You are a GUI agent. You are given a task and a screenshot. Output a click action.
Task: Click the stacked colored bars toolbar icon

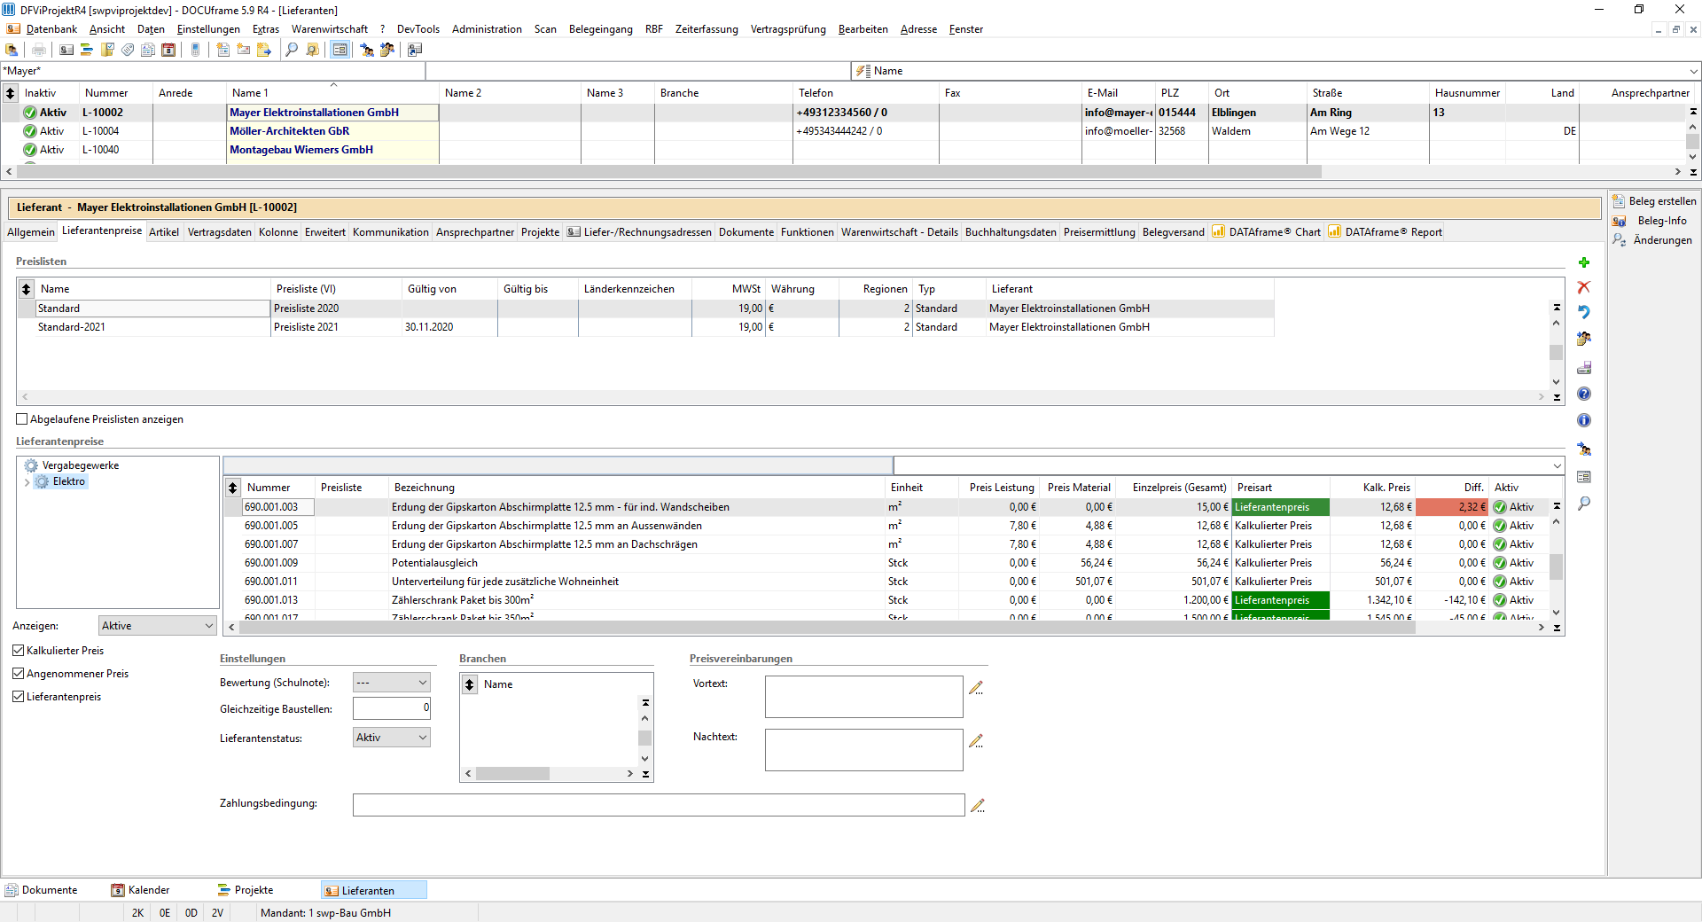[87, 50]
